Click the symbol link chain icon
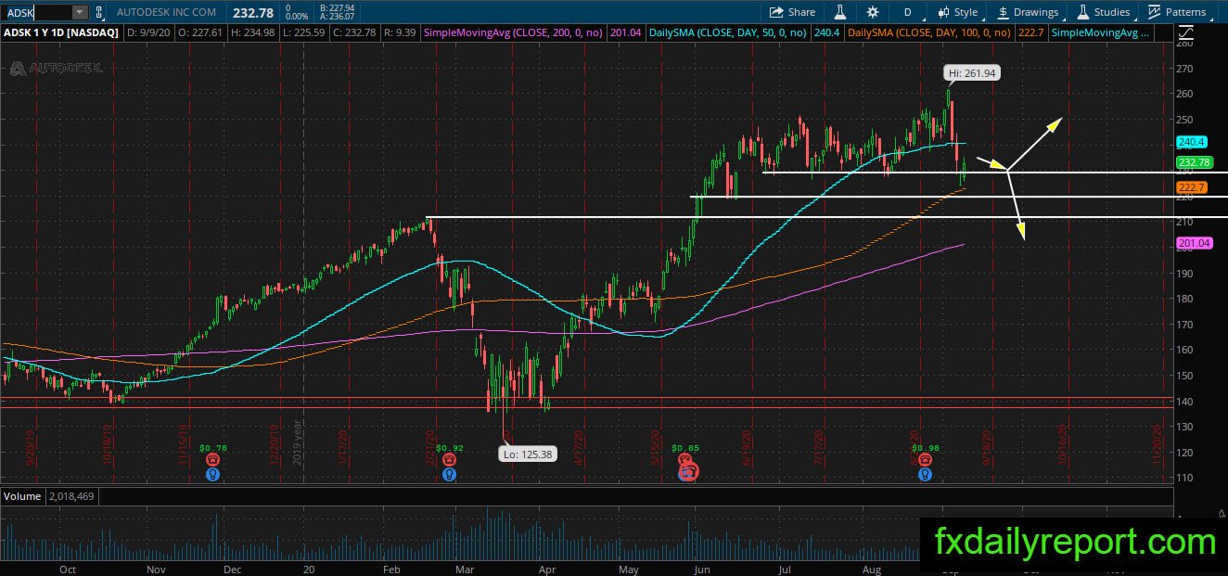This screenshot has height=576, width=1228. (x=99, y=12)
